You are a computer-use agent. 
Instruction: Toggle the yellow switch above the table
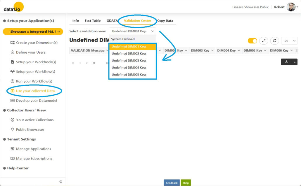252,41
